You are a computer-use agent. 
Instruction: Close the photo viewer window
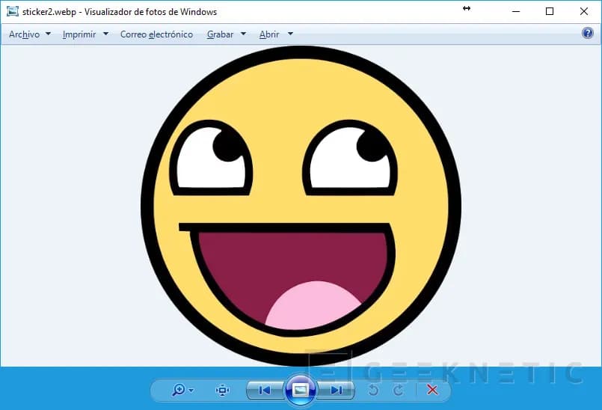pos(584,11)
